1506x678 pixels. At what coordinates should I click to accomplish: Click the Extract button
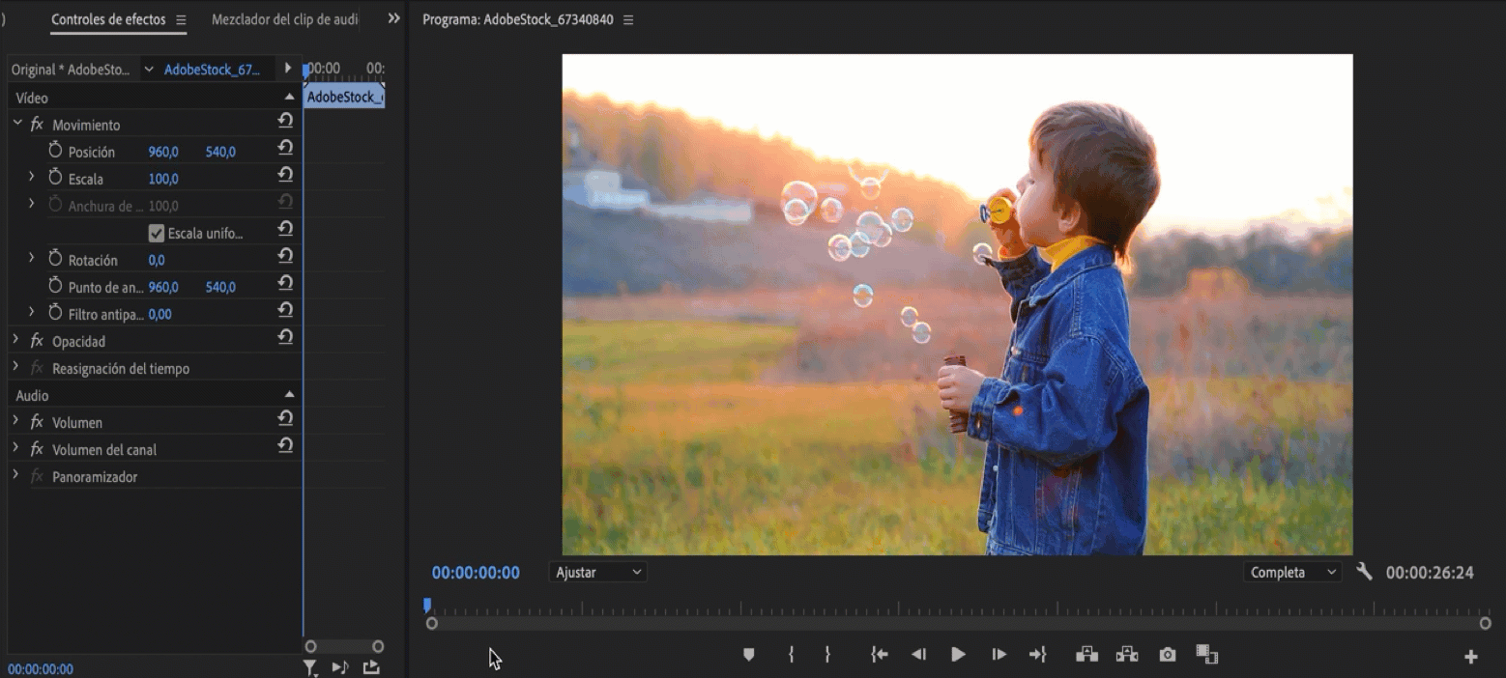1126,655
